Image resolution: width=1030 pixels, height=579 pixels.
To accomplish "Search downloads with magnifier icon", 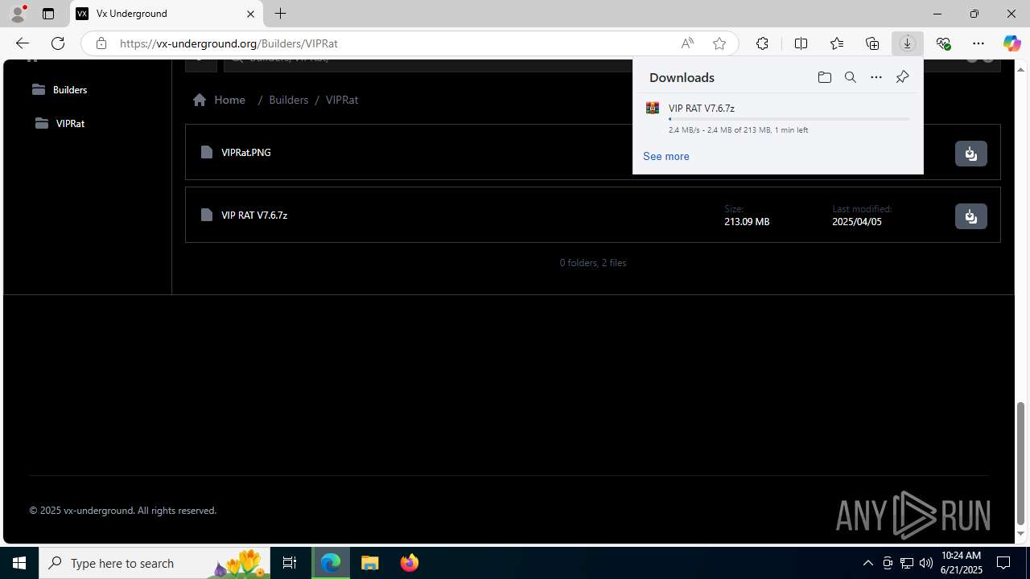I will pos(851,77).
